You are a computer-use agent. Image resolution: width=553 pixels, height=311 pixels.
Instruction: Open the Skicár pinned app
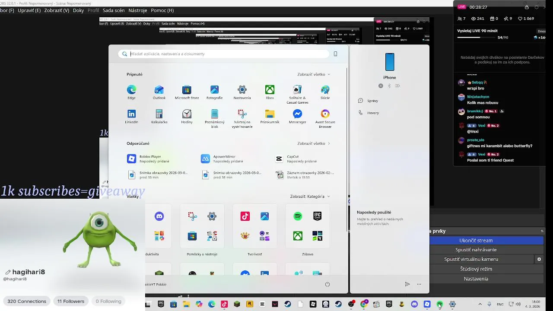pyautogui.click(x=325, y=92)
